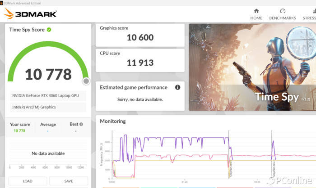
Task: Select the BENCHMARKS menu label
Action: click(283, 18)
